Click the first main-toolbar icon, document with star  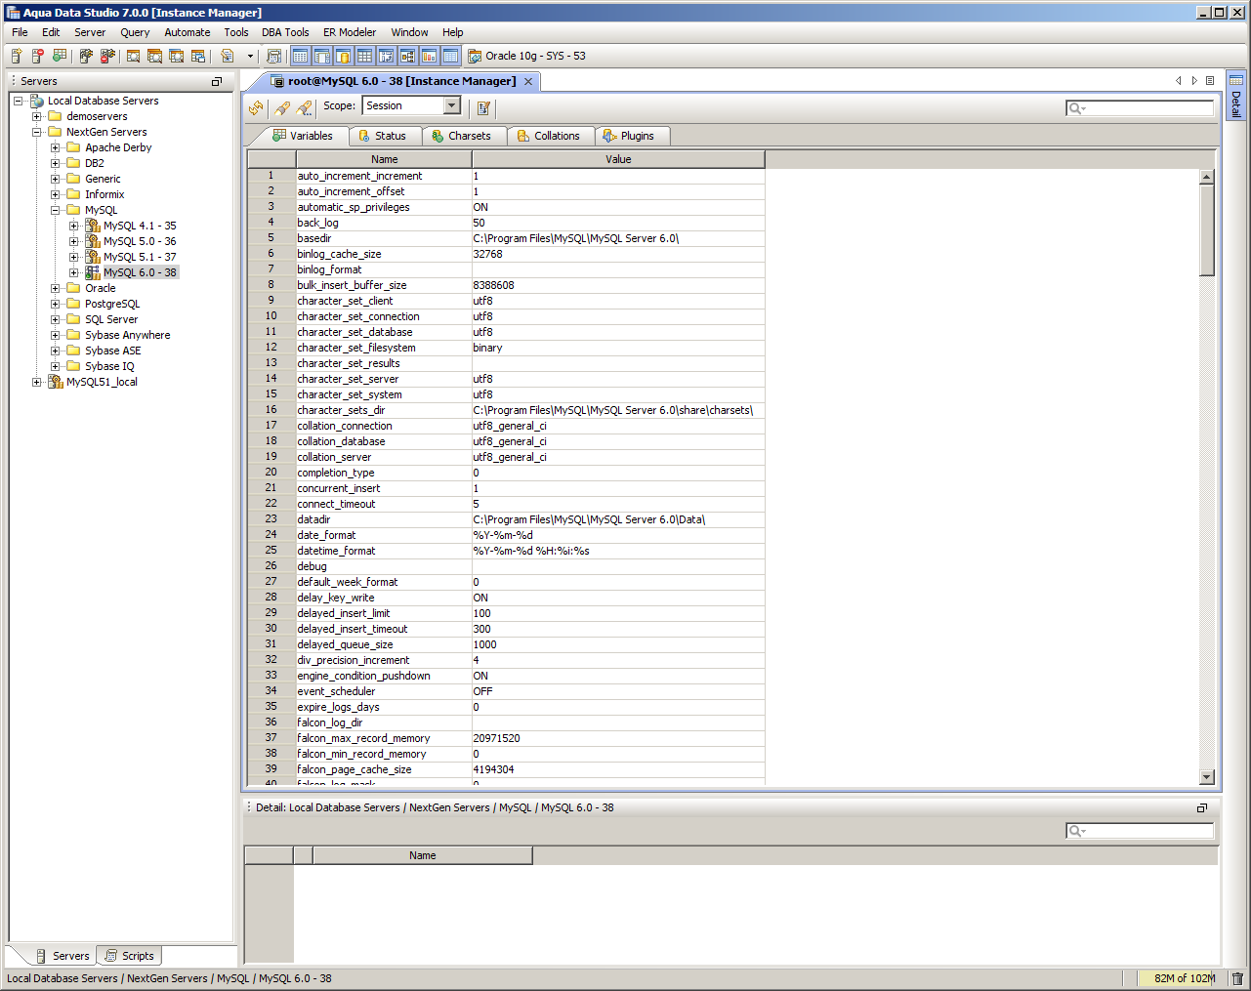tap(17, 56)
